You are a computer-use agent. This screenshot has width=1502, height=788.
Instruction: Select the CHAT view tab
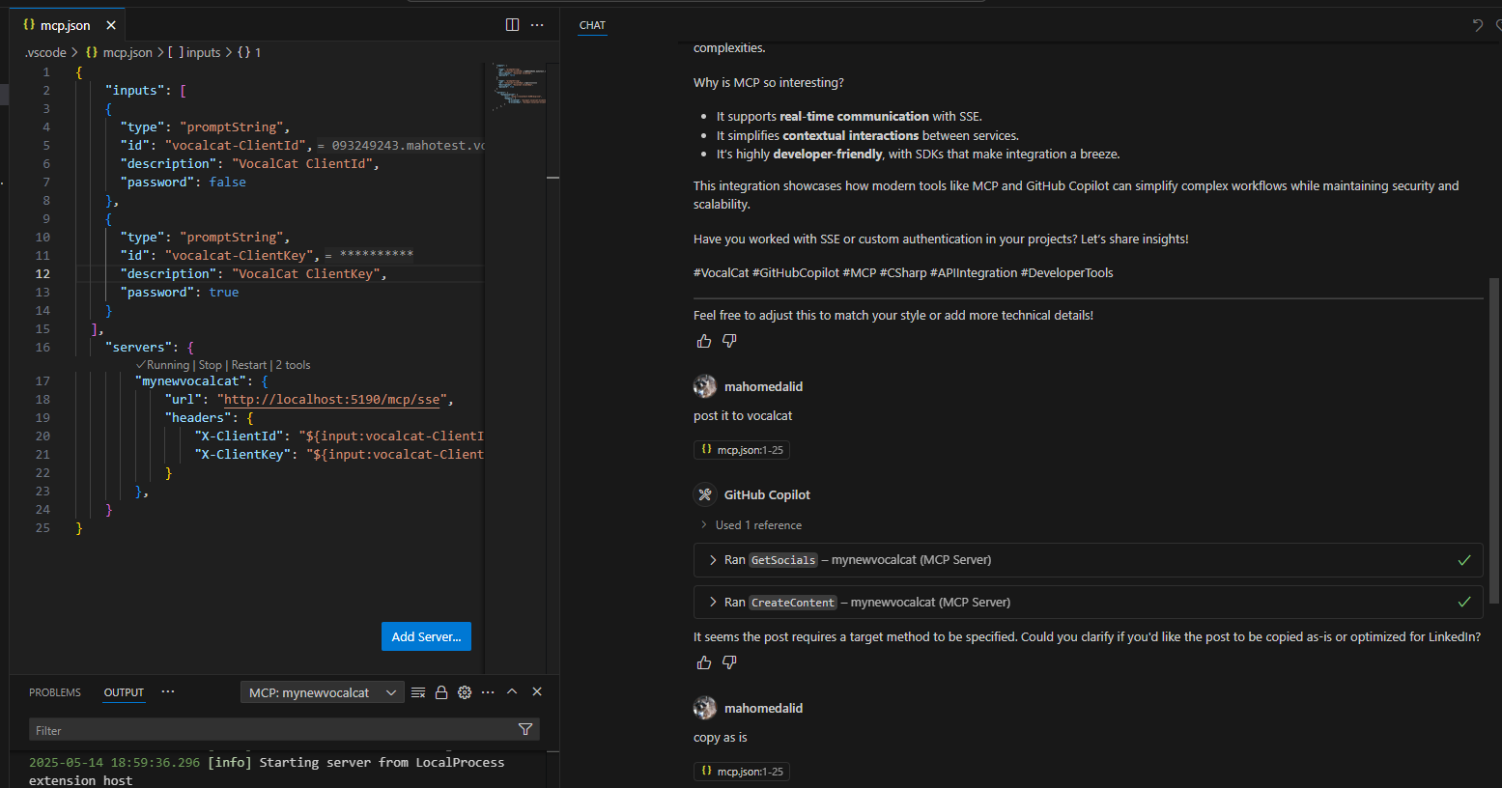point(592,25)
